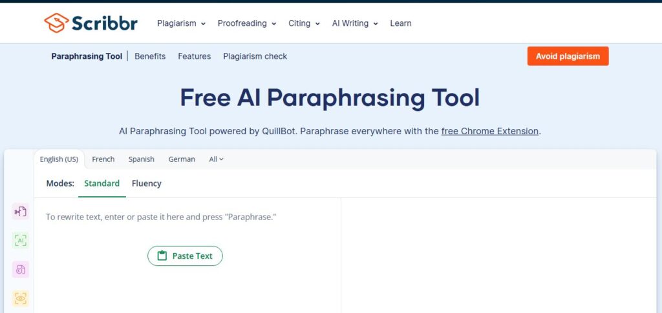Open the AI Writing dropdown menu
This screenshot has width=662, height=313.
[355, 23]
